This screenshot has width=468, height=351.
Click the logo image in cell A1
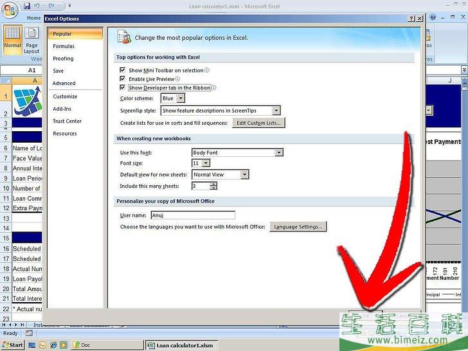27,101
